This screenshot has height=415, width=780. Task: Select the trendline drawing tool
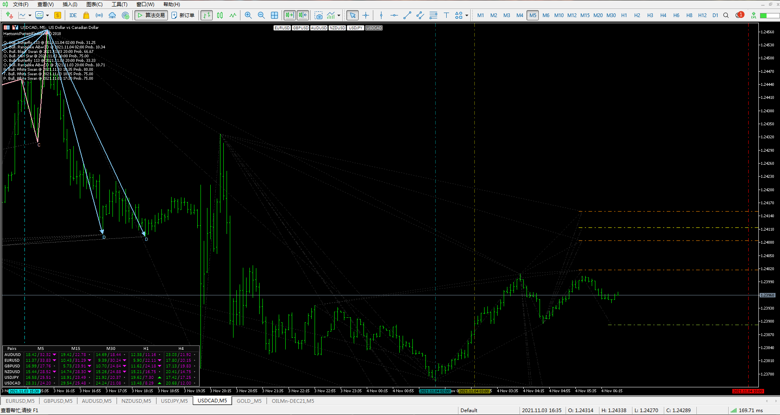(x=407, y=15)
